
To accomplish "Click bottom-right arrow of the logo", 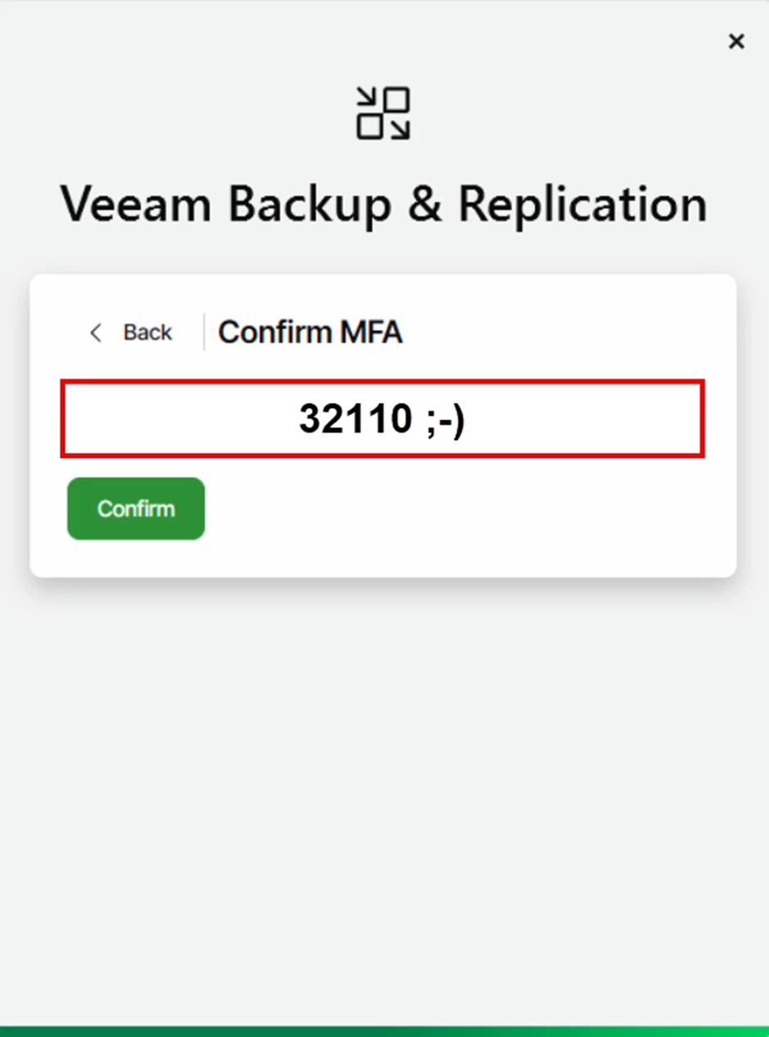I will (399, 128).
